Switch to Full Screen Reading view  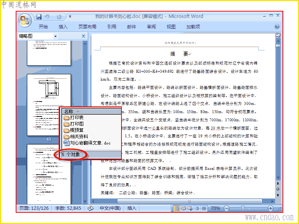[184, 208]
